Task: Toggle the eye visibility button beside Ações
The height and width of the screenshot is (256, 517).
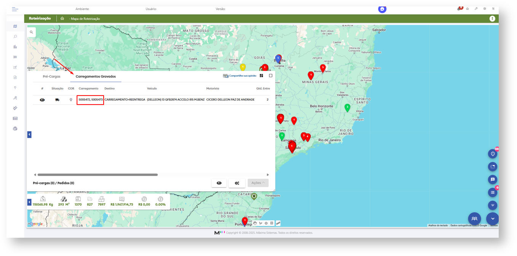Action: pos(219,183)
